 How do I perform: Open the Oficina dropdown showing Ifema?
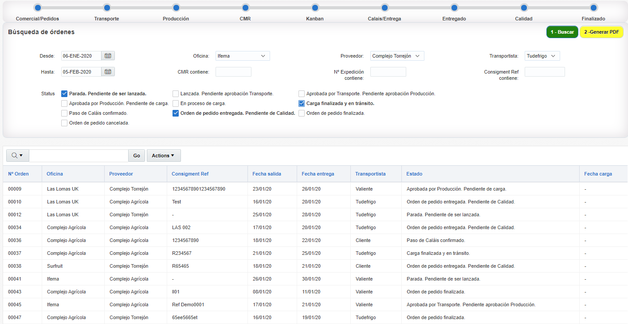243,56
